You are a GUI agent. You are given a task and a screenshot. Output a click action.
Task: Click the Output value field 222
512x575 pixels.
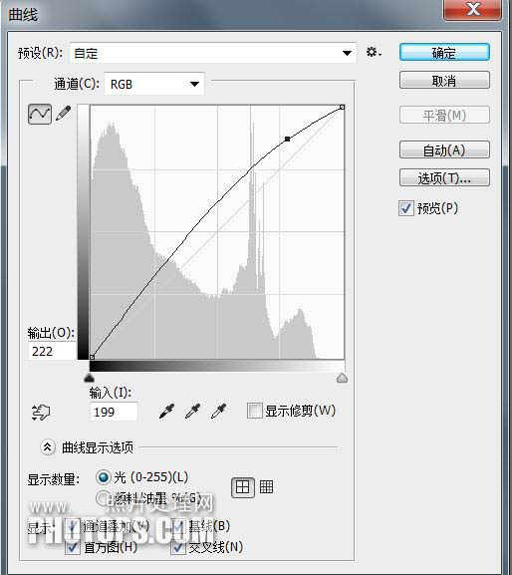(x=52, y=352)
